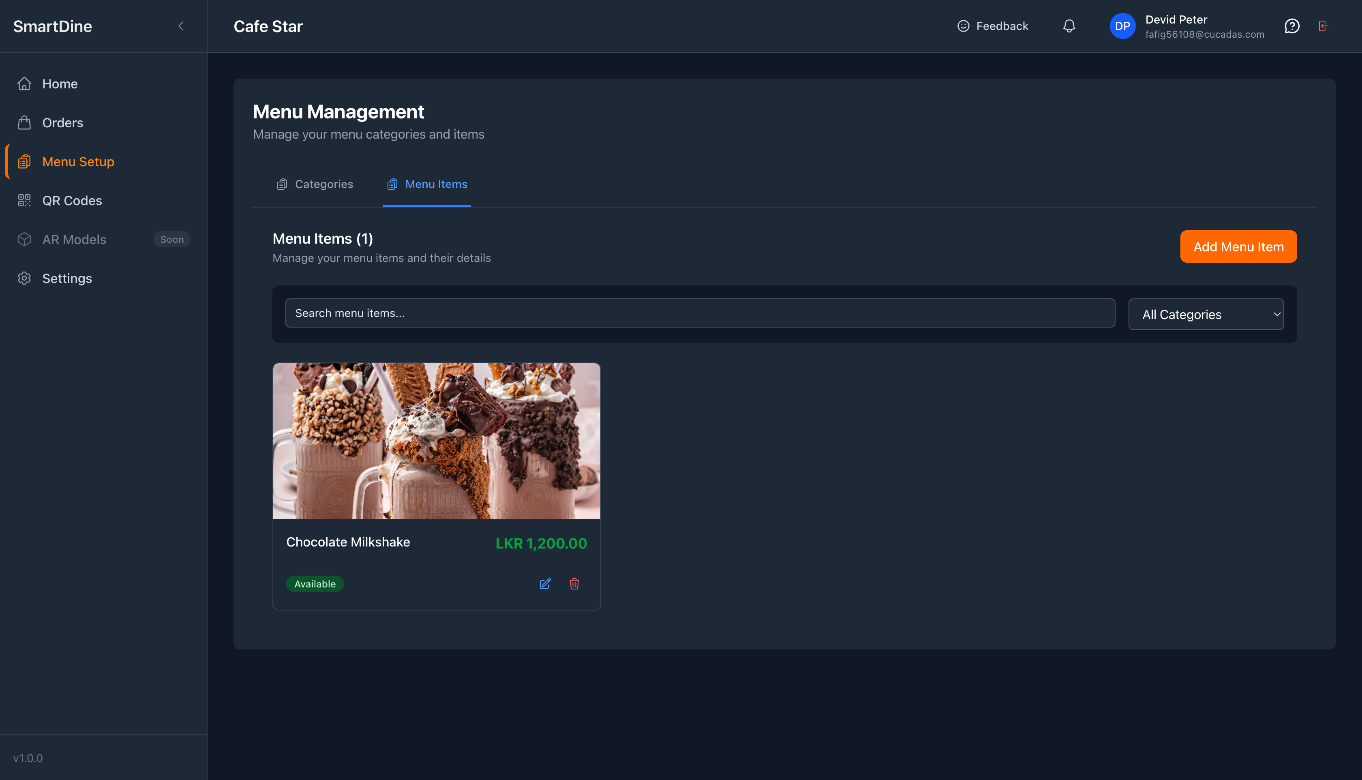Image resolution: width=1362 pixels, height=780 pixels.
Task: Click the edit pencil icon on Chocolate Milkshake
Action: (545, 584)
